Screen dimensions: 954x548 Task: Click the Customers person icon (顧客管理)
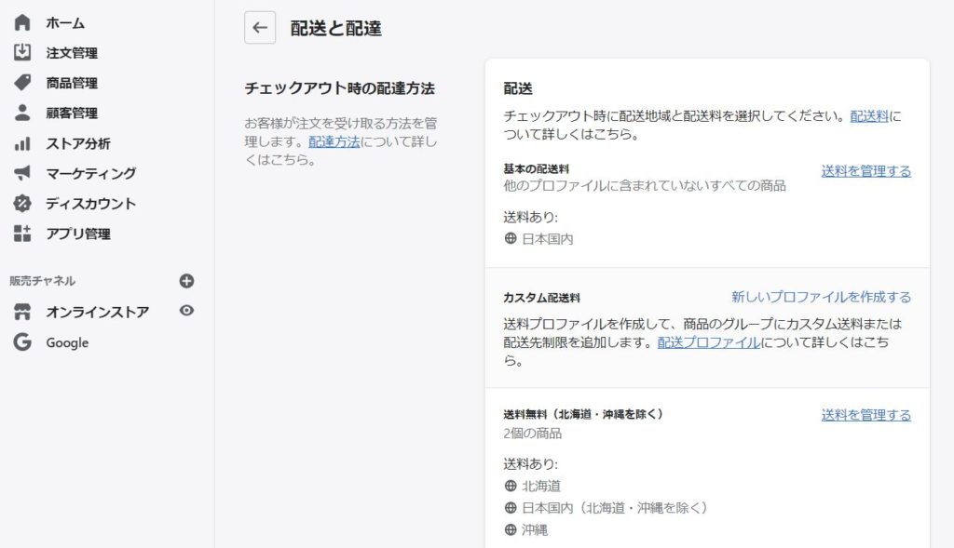(22, 113)
